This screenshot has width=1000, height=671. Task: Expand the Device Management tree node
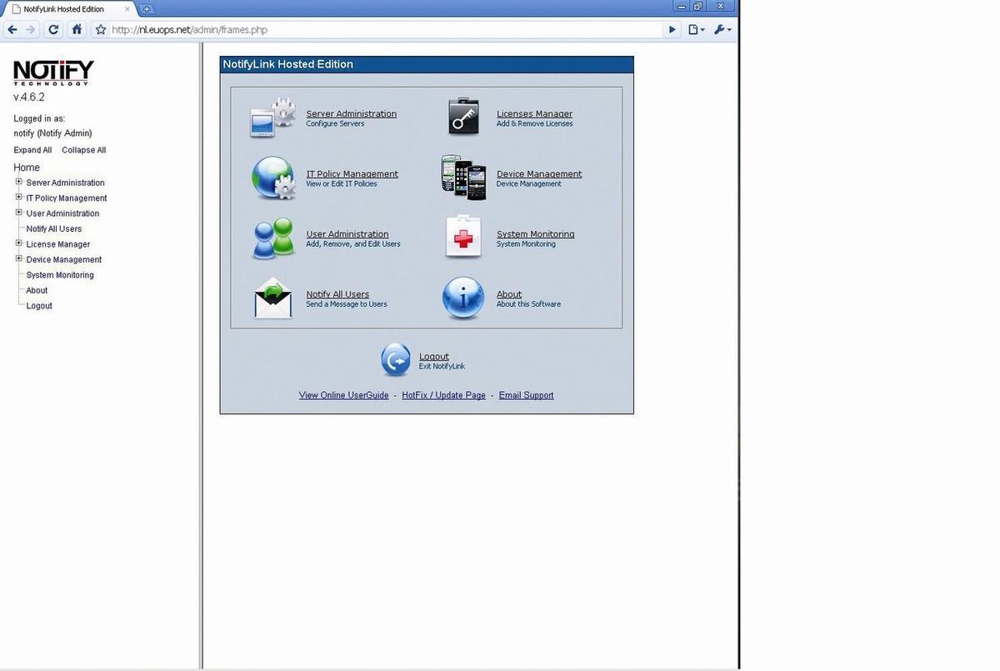coord(19,258)
